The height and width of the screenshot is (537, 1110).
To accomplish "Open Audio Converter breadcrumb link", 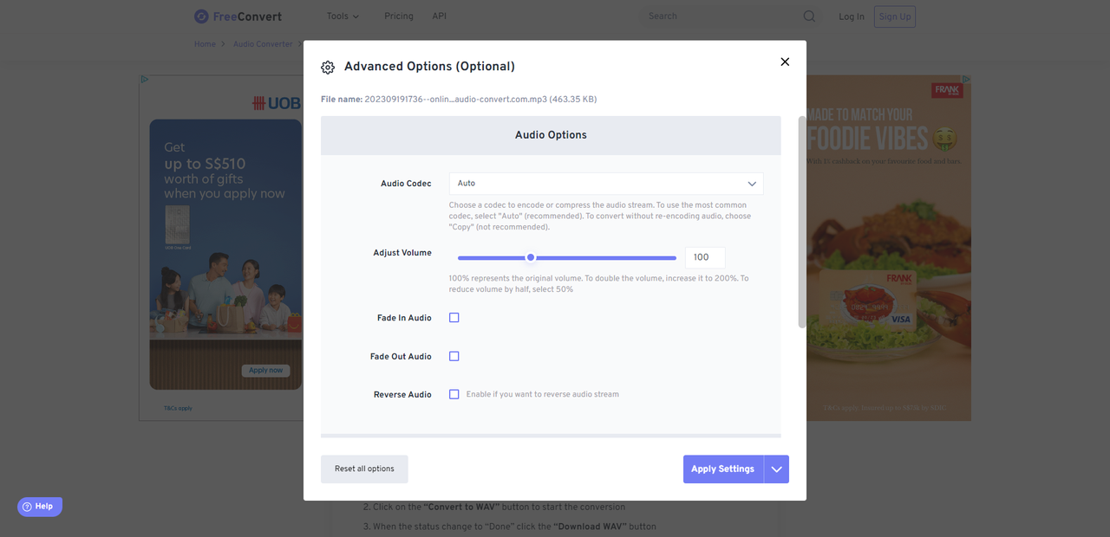I will click(x=263, y=44).
